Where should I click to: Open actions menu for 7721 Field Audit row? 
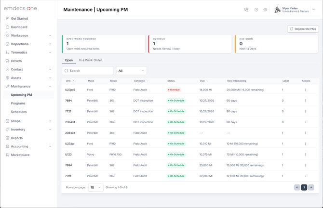tap(305, 176)
